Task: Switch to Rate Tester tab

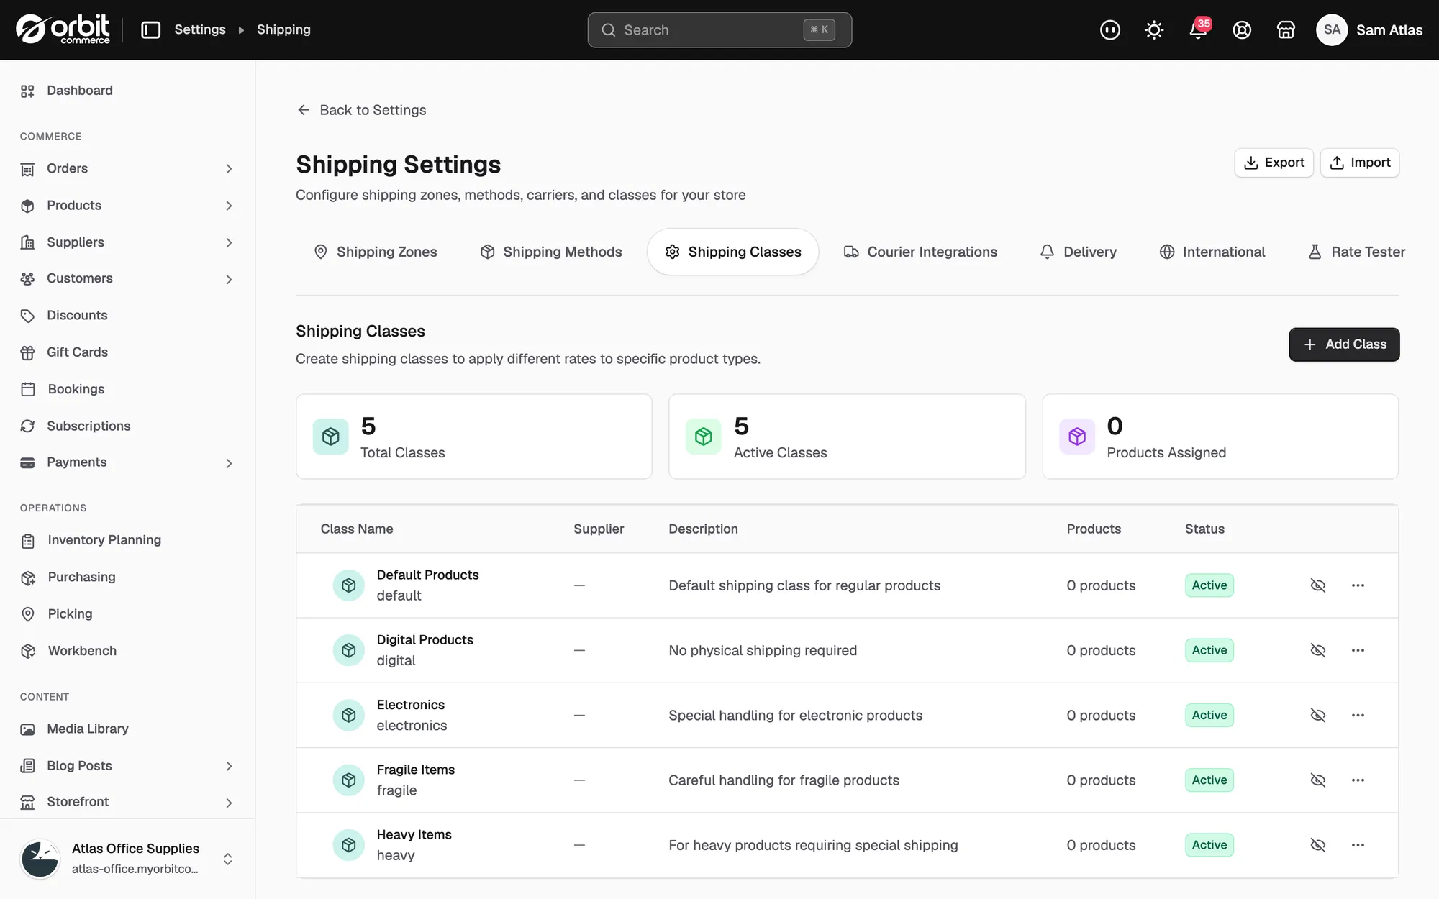Action: (1356, 252)
